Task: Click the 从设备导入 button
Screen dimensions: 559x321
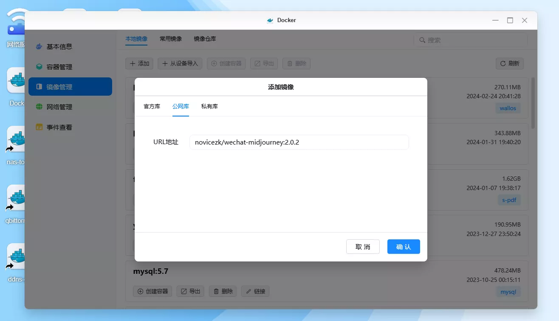Action: click(x=180, y=63)
